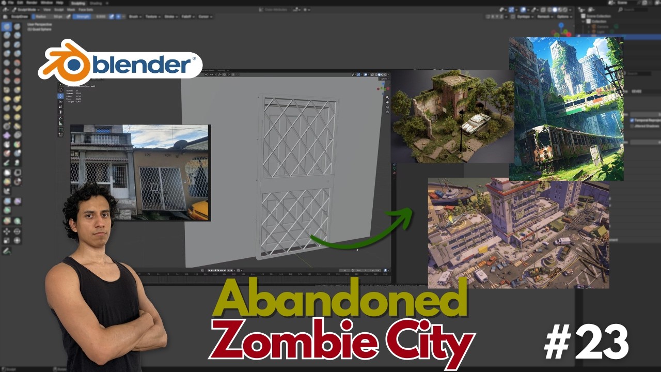Screen dimensions: 661x372
Task: Open the Face Sets header menu
Action: [86, 10]
